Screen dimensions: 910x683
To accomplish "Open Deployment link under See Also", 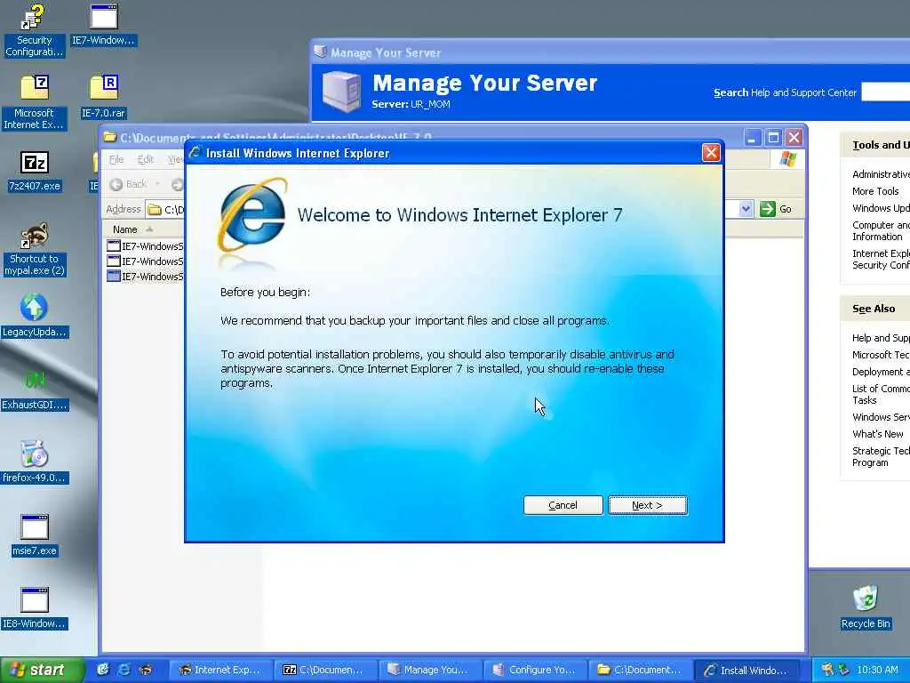I will coord(881,372).
